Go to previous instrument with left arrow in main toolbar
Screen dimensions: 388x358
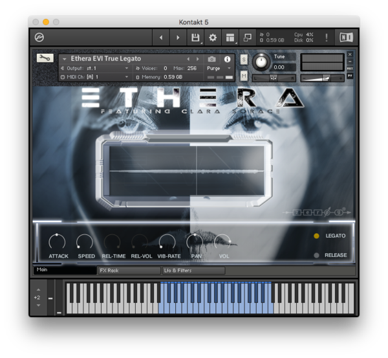tap(161, 38)
